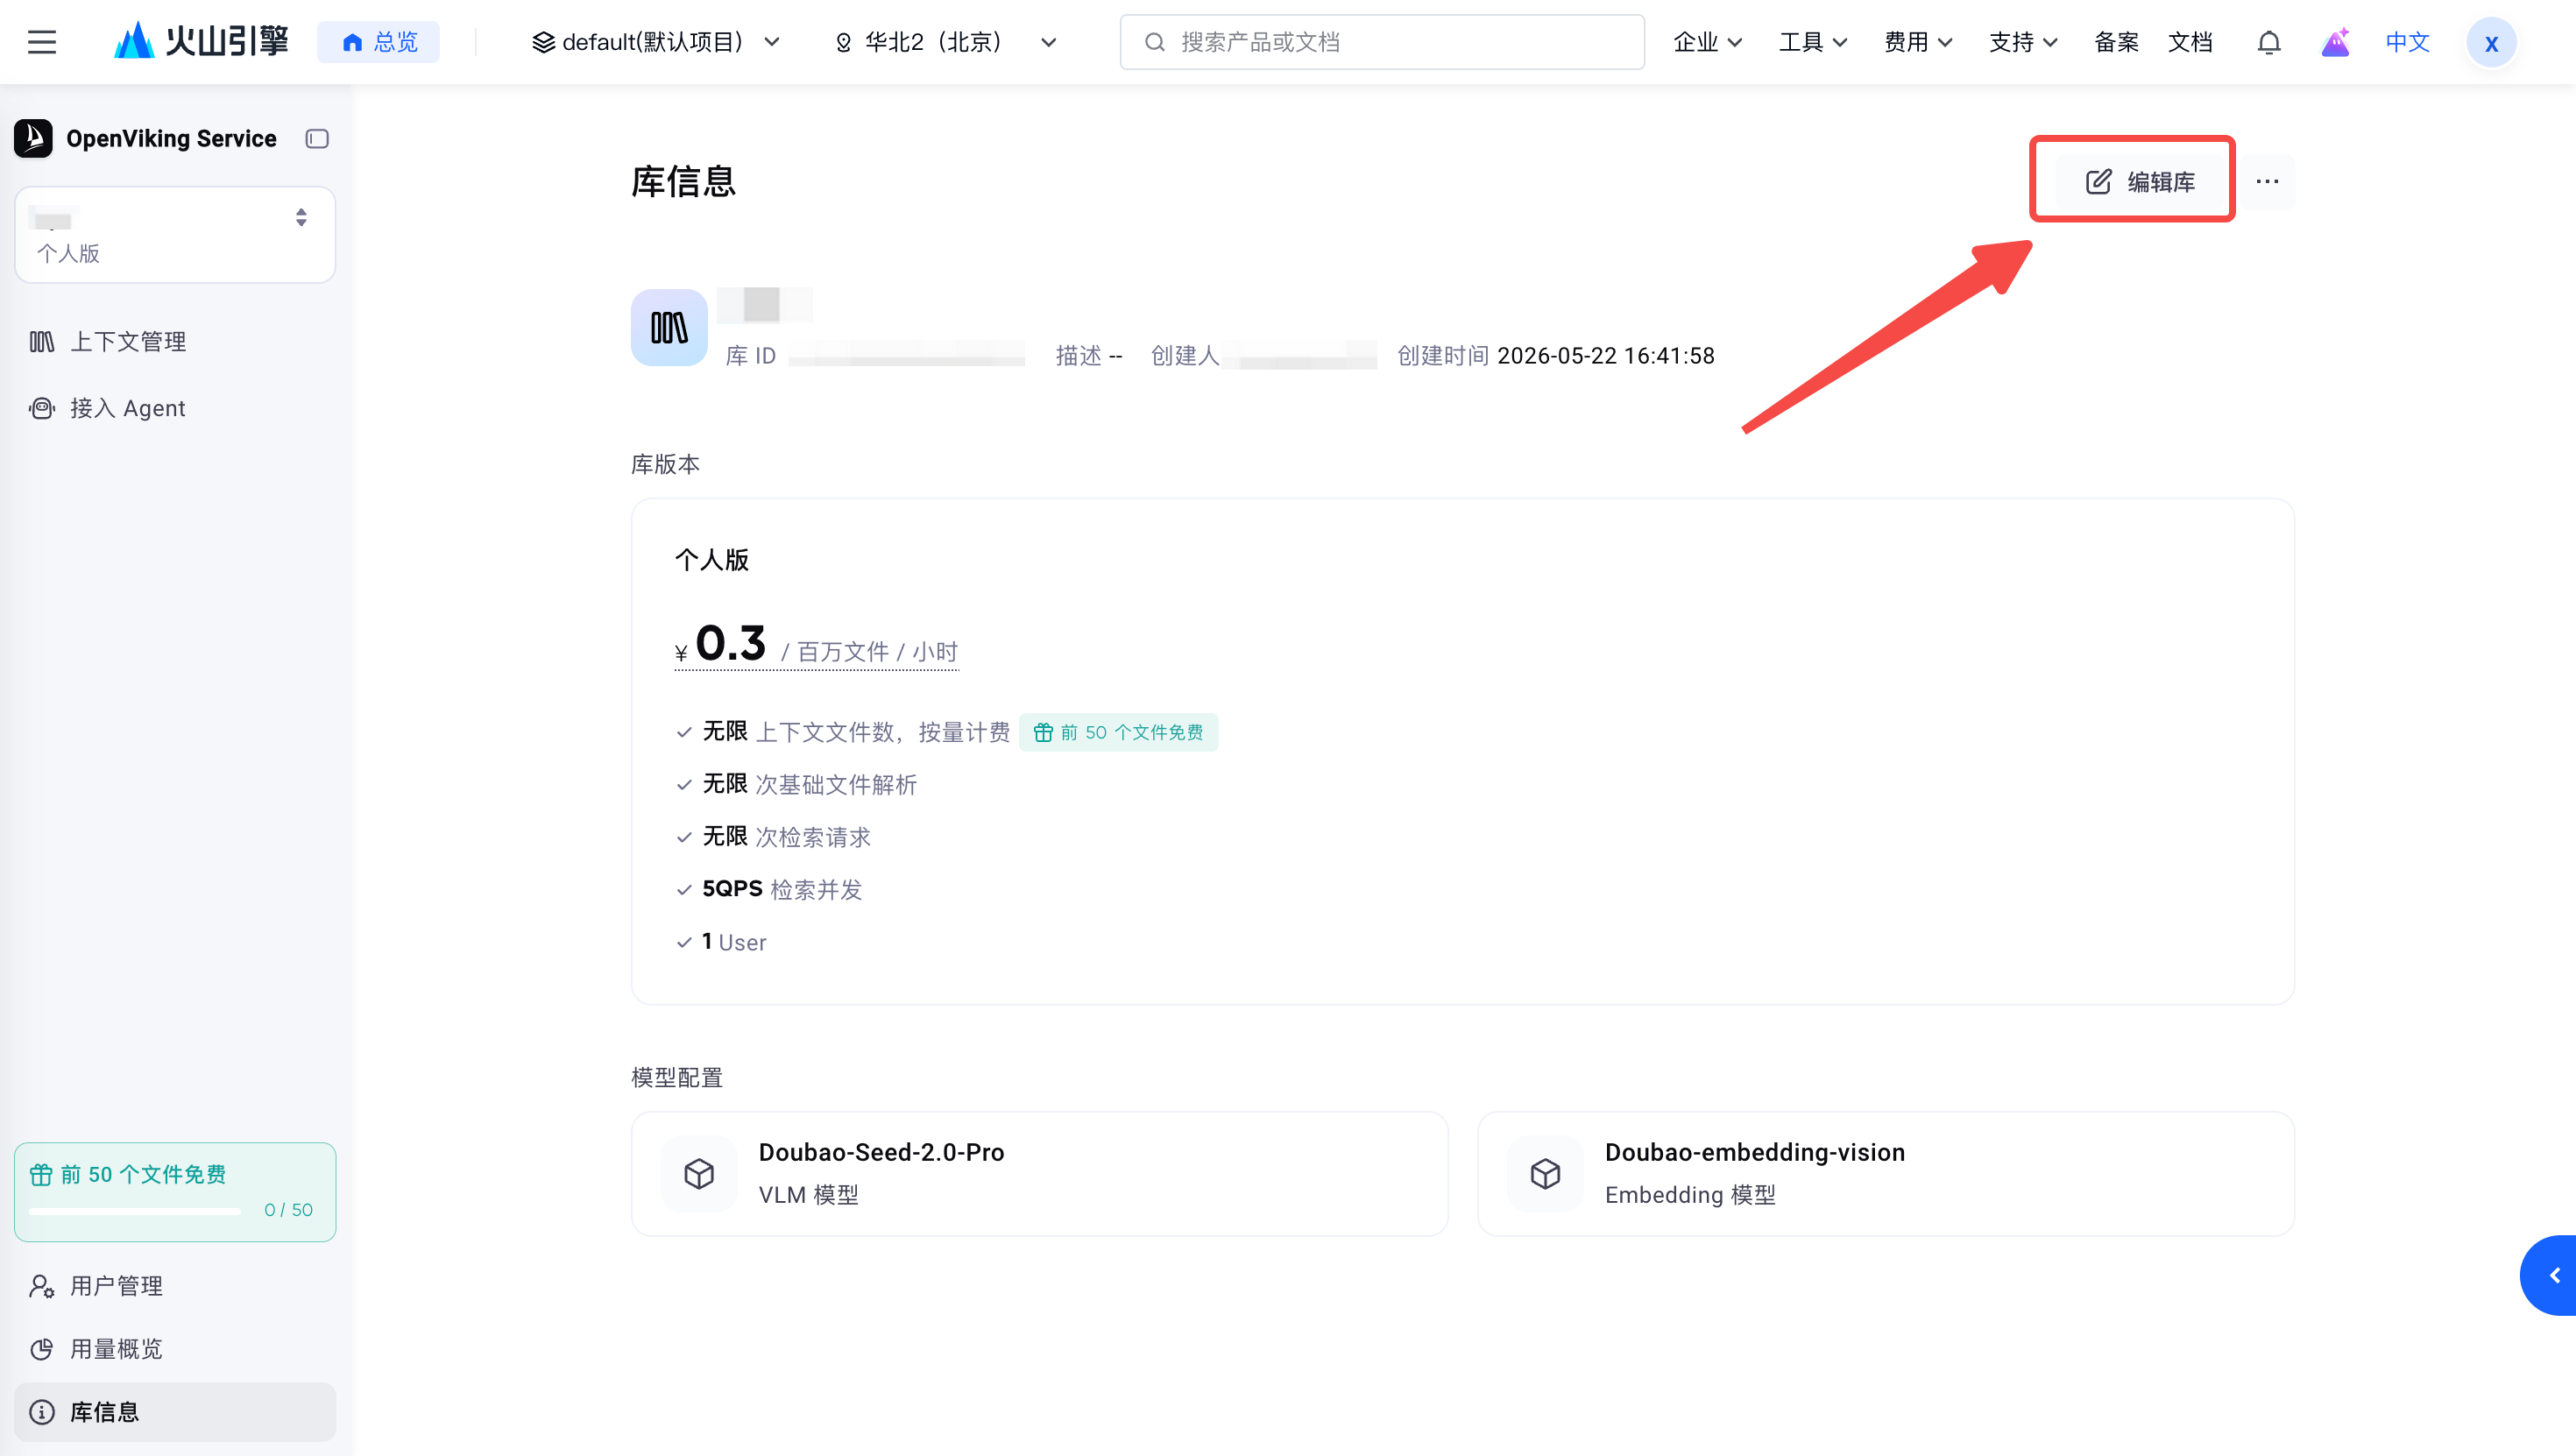2576x1456 pixels.
Task: Click the 前 50 个文件免费 quota card
Action: pos(175,1192)
